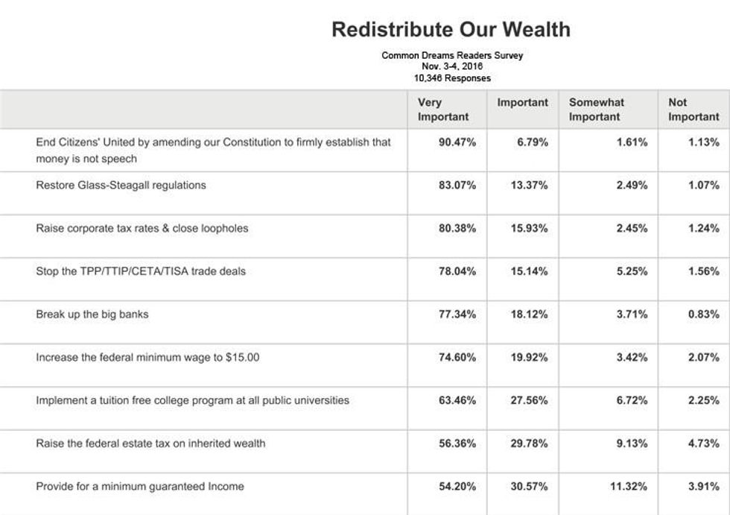The height and width of the screenshot is (515, 730).
Task: Click the "Common Dreams Readers Survey" subtitle
Action: click(452, 56)
